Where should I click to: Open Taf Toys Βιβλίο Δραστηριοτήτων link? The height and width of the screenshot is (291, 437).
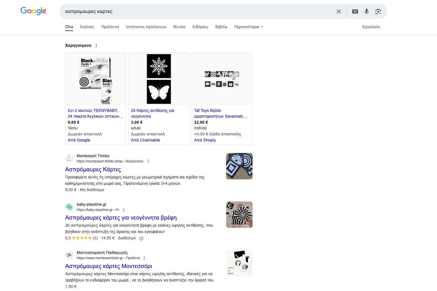tap(220, 113)
